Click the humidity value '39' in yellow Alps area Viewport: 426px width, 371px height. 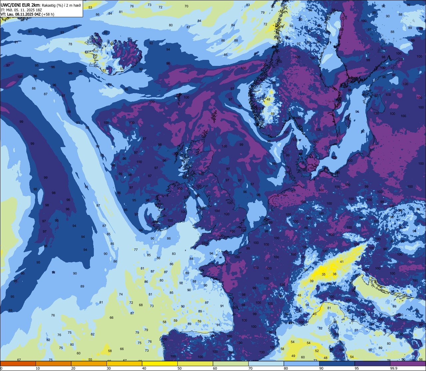(x=312, y=281)
